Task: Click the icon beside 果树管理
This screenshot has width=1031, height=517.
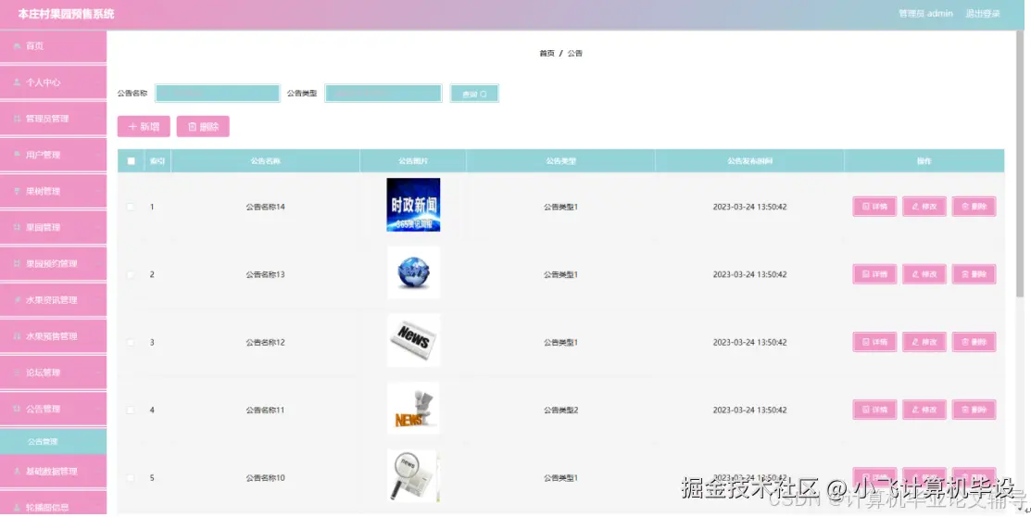Action: point(17,191)
